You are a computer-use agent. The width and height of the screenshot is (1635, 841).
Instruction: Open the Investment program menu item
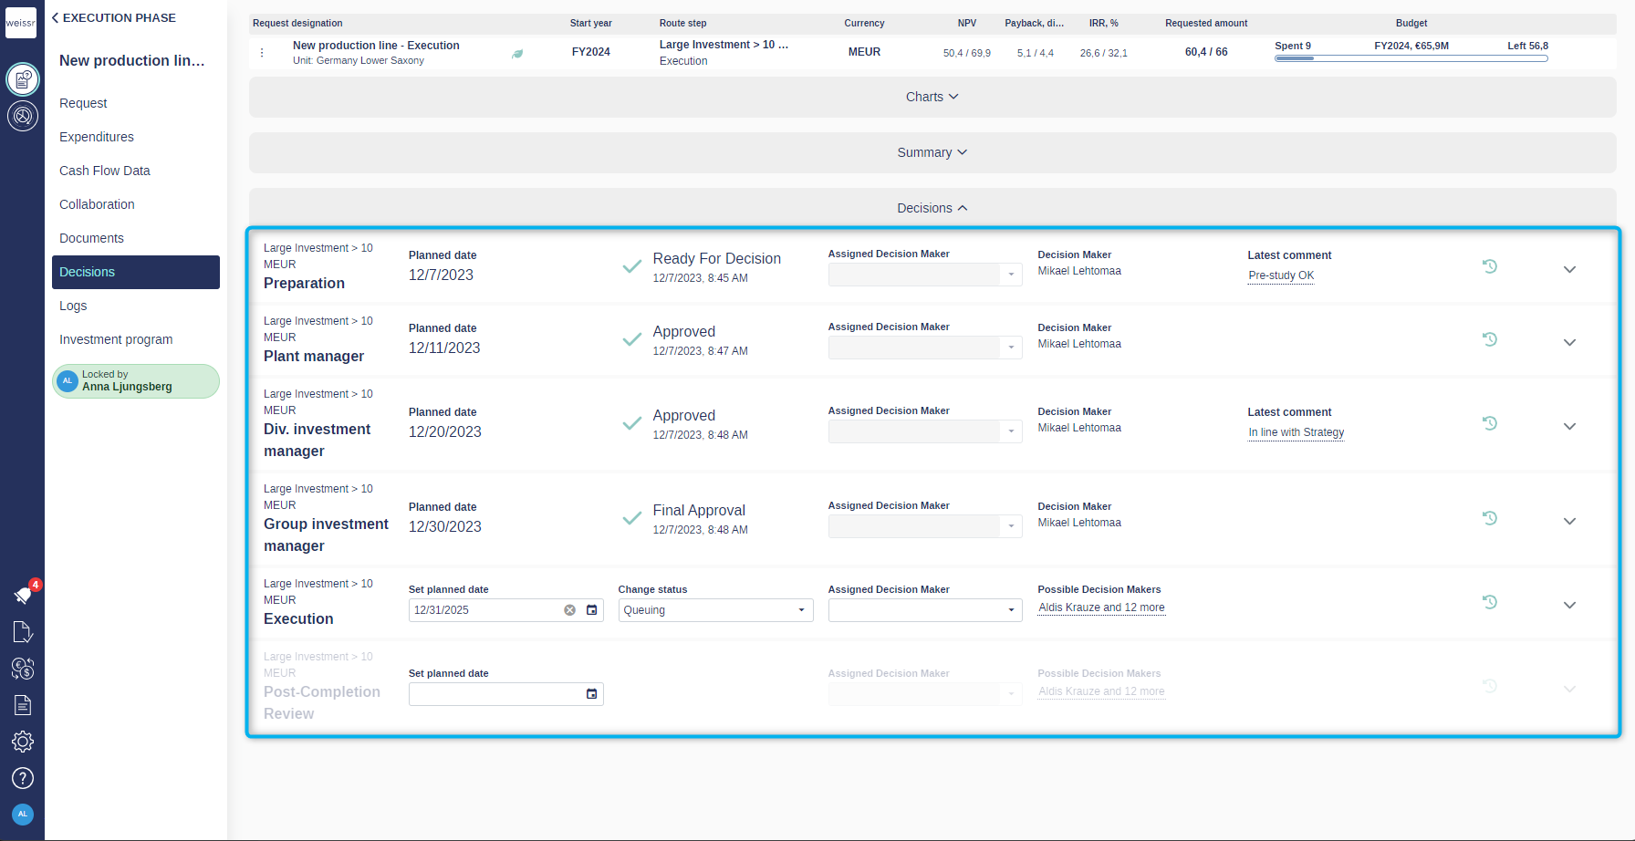(x=116, y=339)
